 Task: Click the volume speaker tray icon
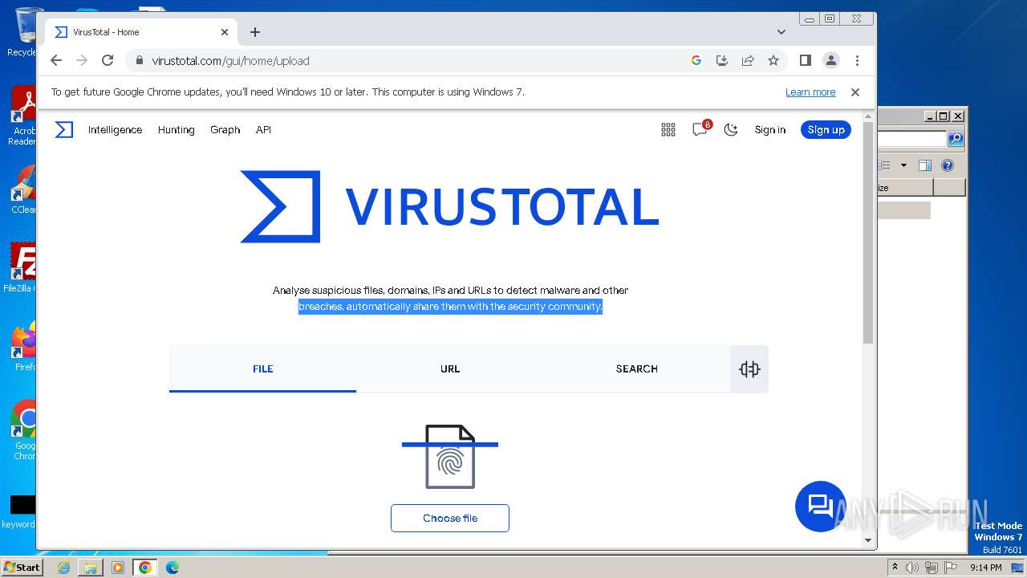click(x=912, y=568)
